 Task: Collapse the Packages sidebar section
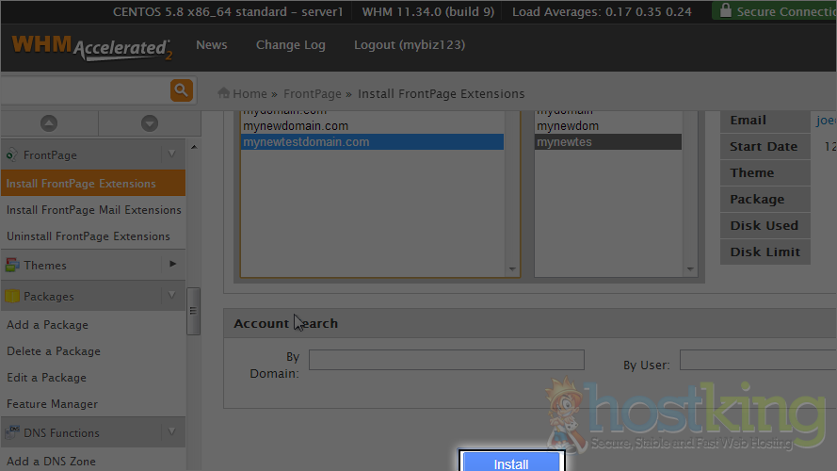click(172, 296)
